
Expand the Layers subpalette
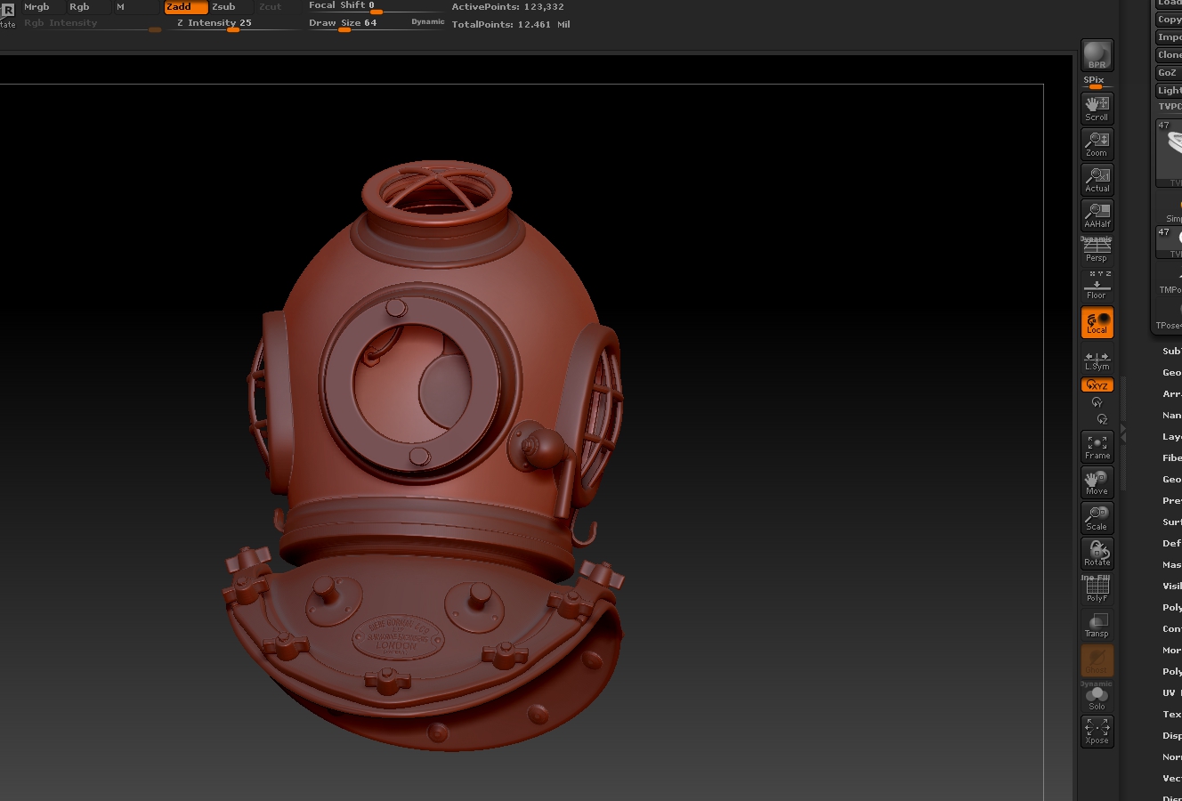coord(1171,437)
